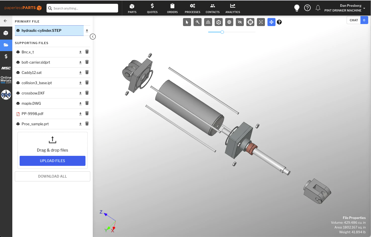Go to the Quotes nav tab
Image resolution: width=371 pixels, height=237 pixels.
pyautogui.click(x=152, y=8)
